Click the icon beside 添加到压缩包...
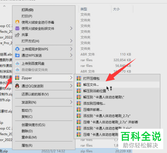This screenshot has height=153, width=167. (x=79, y=103)
